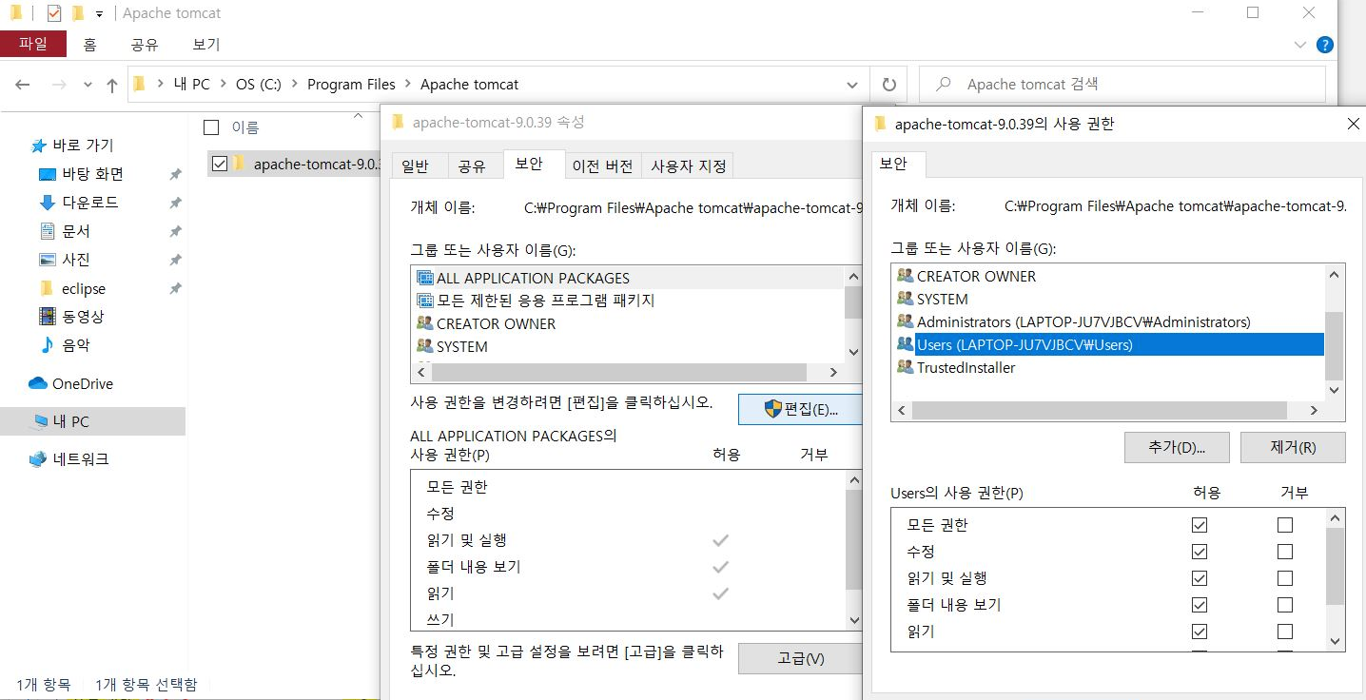This screenshot has width=1366, height=700.
Task: Switch to the 일반 tab in properties
Action: (415, 165)
